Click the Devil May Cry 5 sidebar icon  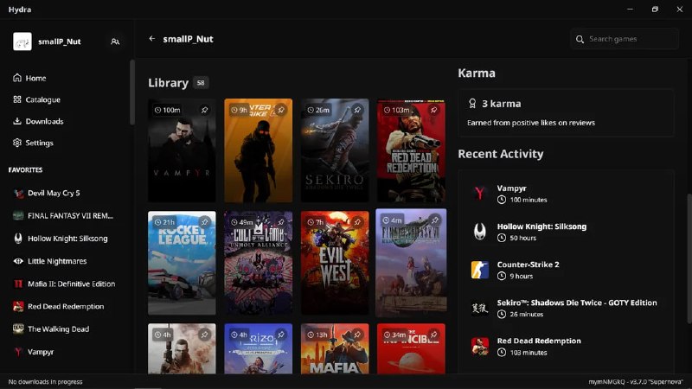tap(18, 193)
